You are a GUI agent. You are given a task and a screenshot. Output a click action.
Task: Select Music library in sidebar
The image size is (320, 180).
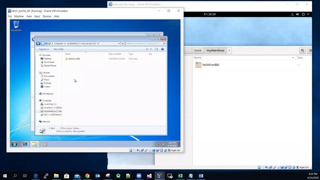[x=45, y=79]
